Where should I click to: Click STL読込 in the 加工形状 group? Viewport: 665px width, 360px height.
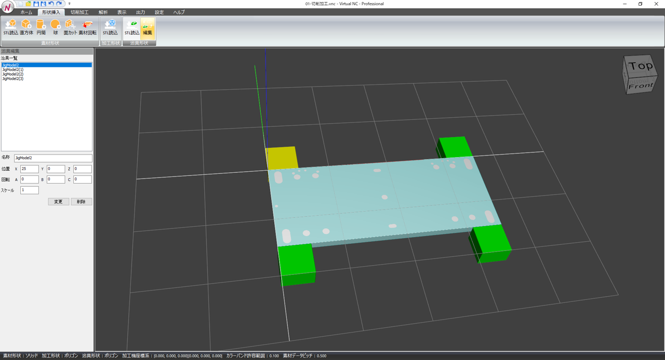coord(110,27)
